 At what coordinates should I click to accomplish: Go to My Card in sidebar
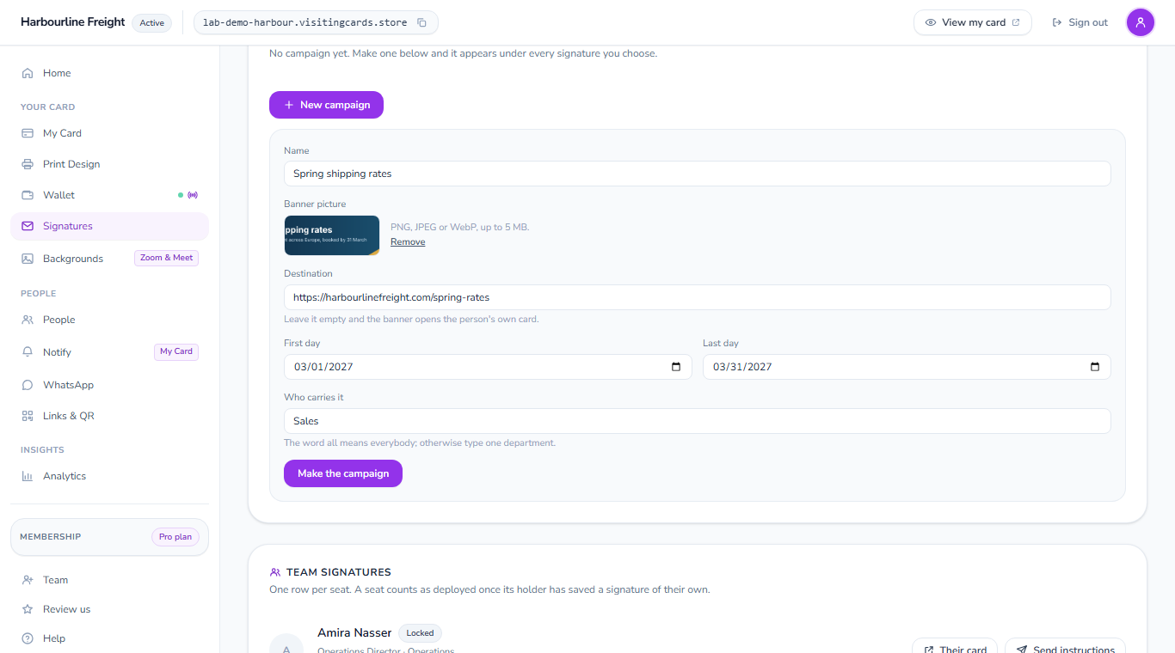(109, 133)
